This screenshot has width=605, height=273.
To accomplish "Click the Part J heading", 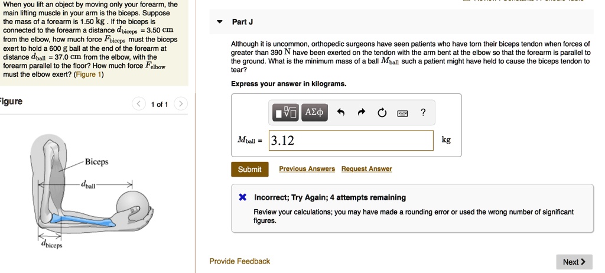I will tap(242, 22).
